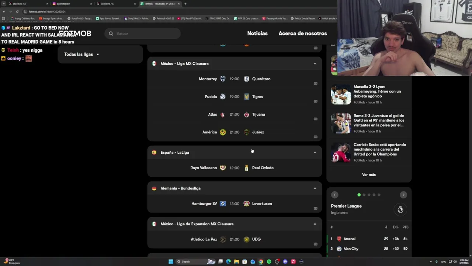Click the search magnifier icon
Viewport: 472px width, 266px height.
(111, 33)
